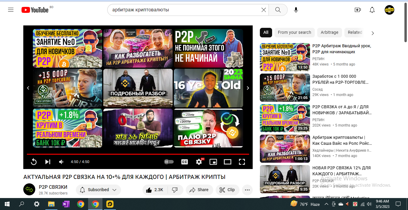This screenshot has width=408, height=210.
Task: Toggle closed captions
Action: coord(185,162)
